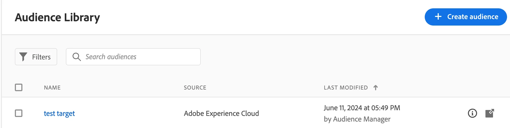Sort by the Name column header
The height and width of the screenshot is (128, 510).
pyautogui.click(x=52, y=88)
